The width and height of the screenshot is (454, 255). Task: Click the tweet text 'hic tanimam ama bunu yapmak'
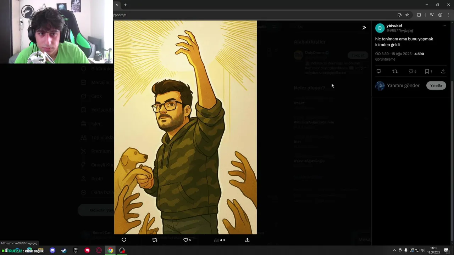(x=404, y=39)
